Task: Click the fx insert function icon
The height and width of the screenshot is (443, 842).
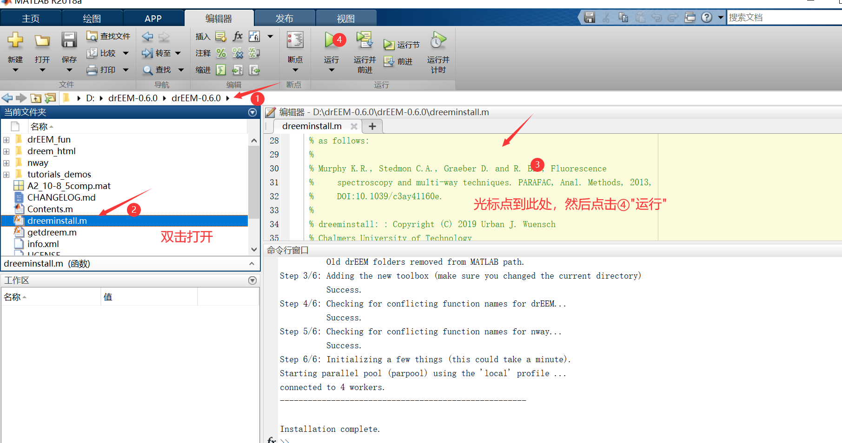Action: (x=238, y=36)
